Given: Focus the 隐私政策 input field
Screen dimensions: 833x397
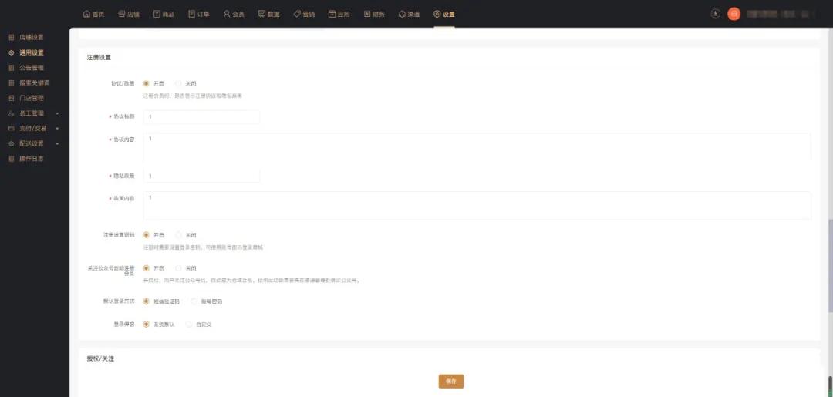Looking at the screenshot, I should click(x=201, y=176).
